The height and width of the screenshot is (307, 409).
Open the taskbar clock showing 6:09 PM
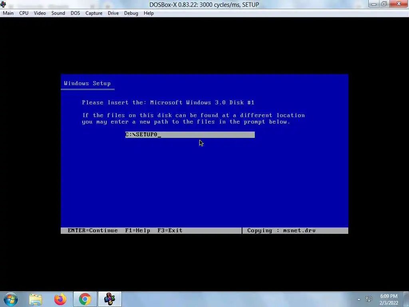coord(389,299)
